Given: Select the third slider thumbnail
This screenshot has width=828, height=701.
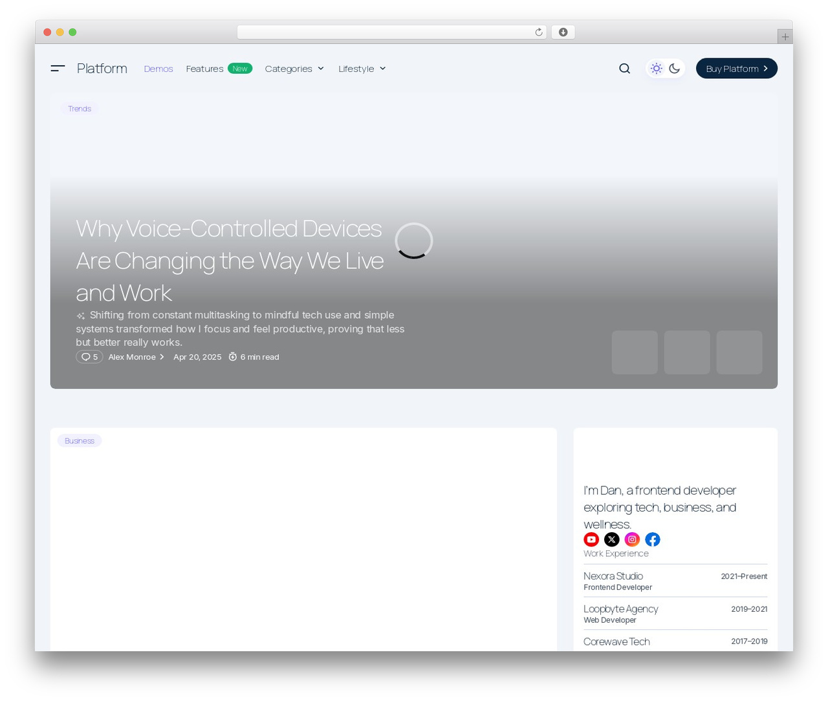Looking at the screenshot, I should [x=739, y=352].
